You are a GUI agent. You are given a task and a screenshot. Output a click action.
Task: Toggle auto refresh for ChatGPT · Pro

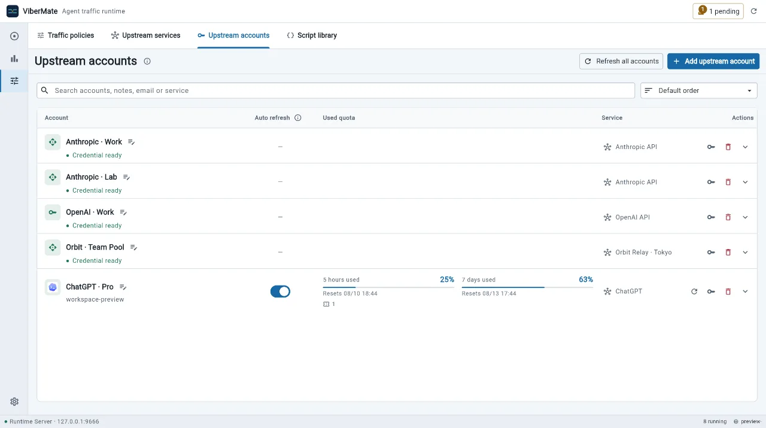point(280,292)
